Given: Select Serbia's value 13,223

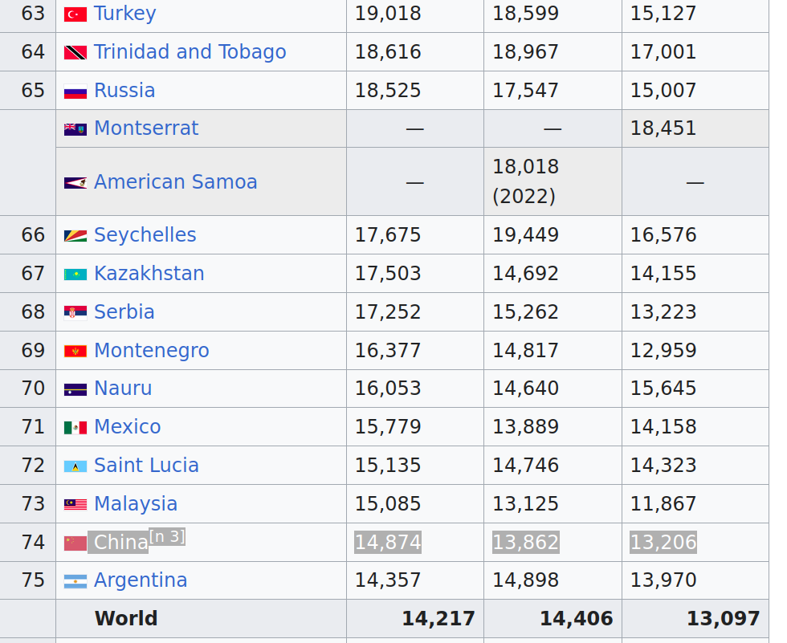Looking at the screenshot, I should (x=663, y=312).
